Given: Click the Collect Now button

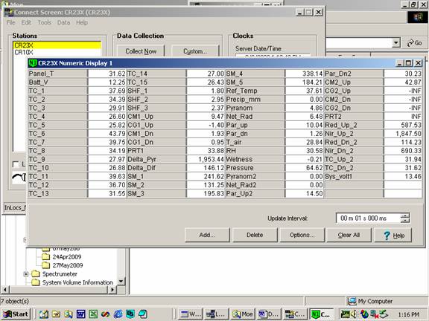Looking at the screenshot, I should [x=141, y=51].
